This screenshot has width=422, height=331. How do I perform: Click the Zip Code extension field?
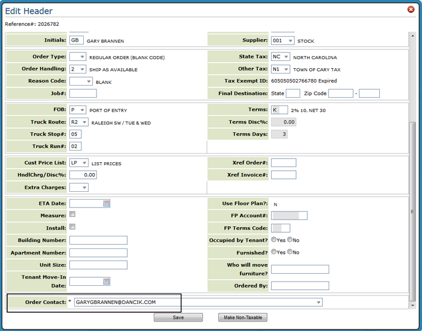(x=369, y=93)
